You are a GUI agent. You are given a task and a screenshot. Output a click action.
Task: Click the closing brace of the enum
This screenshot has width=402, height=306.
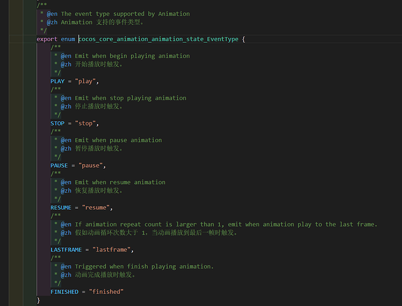[x=39, y=300]
